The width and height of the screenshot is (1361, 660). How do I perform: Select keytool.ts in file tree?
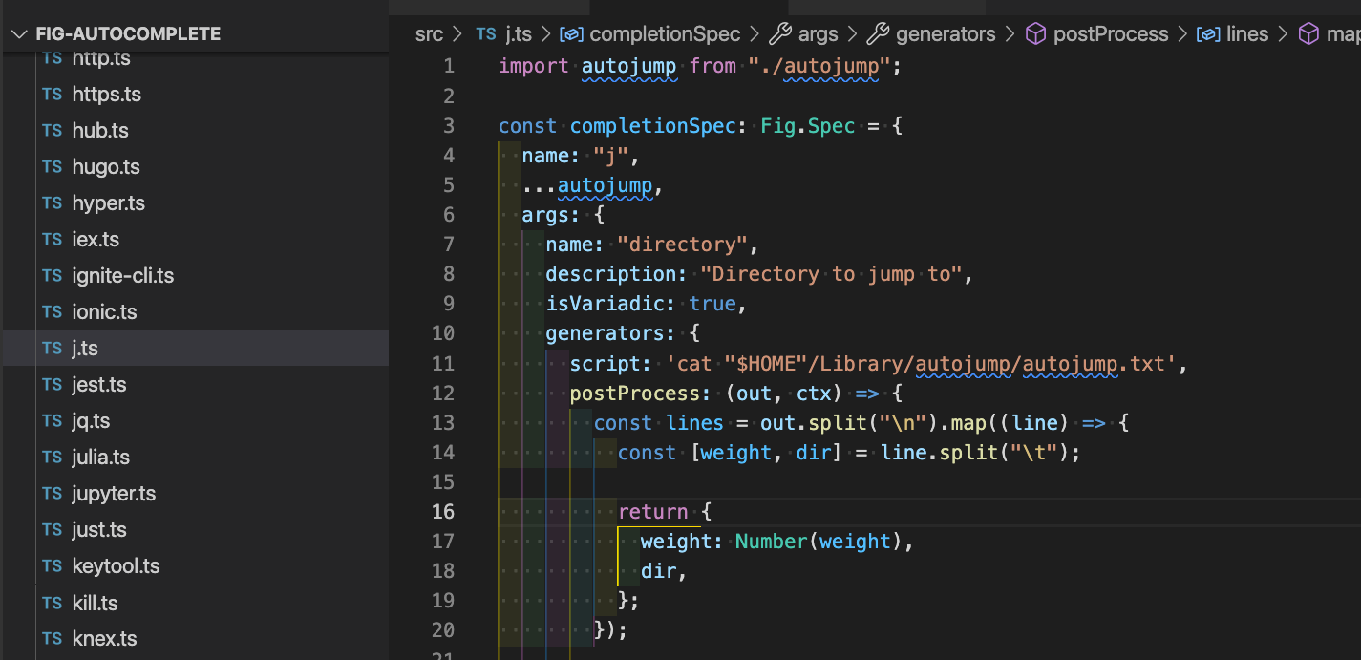[x=116, y=566]
